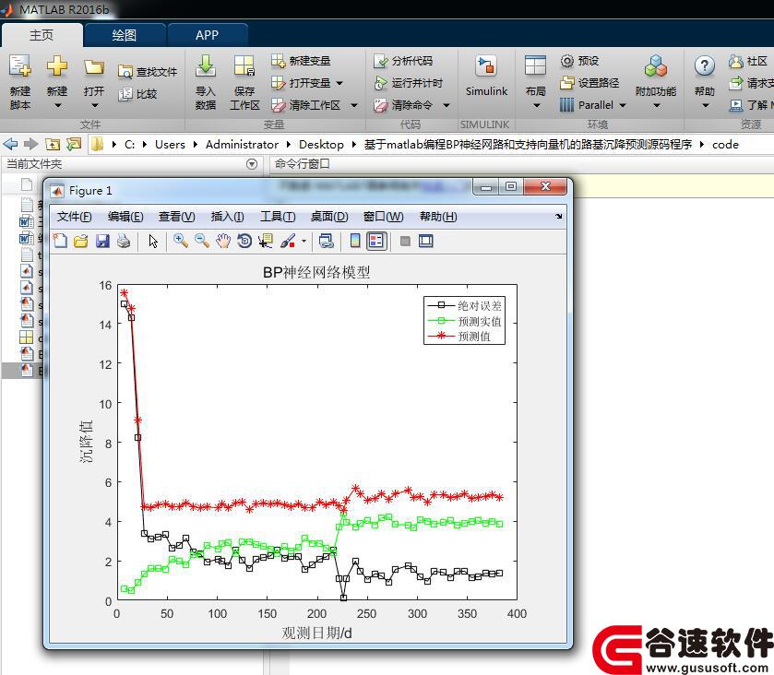Image resolution: width=774 pixels, height=675 pixels.
Task: Click the Up one level folder icon
Action: [53, 144]
